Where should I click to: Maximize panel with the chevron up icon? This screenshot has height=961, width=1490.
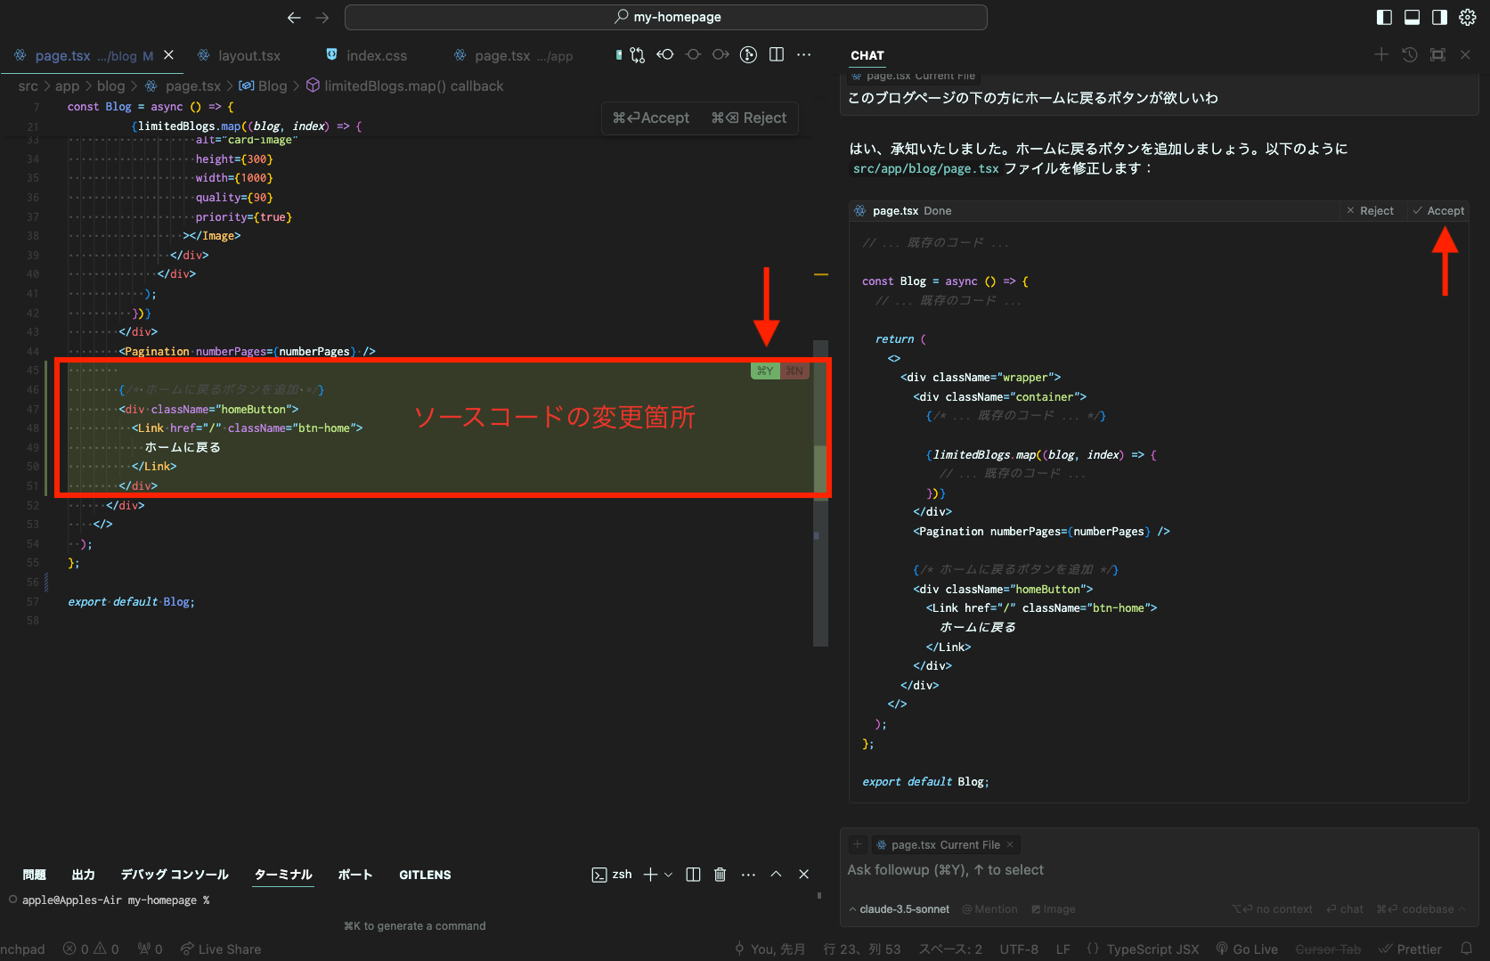click(776, 875)
